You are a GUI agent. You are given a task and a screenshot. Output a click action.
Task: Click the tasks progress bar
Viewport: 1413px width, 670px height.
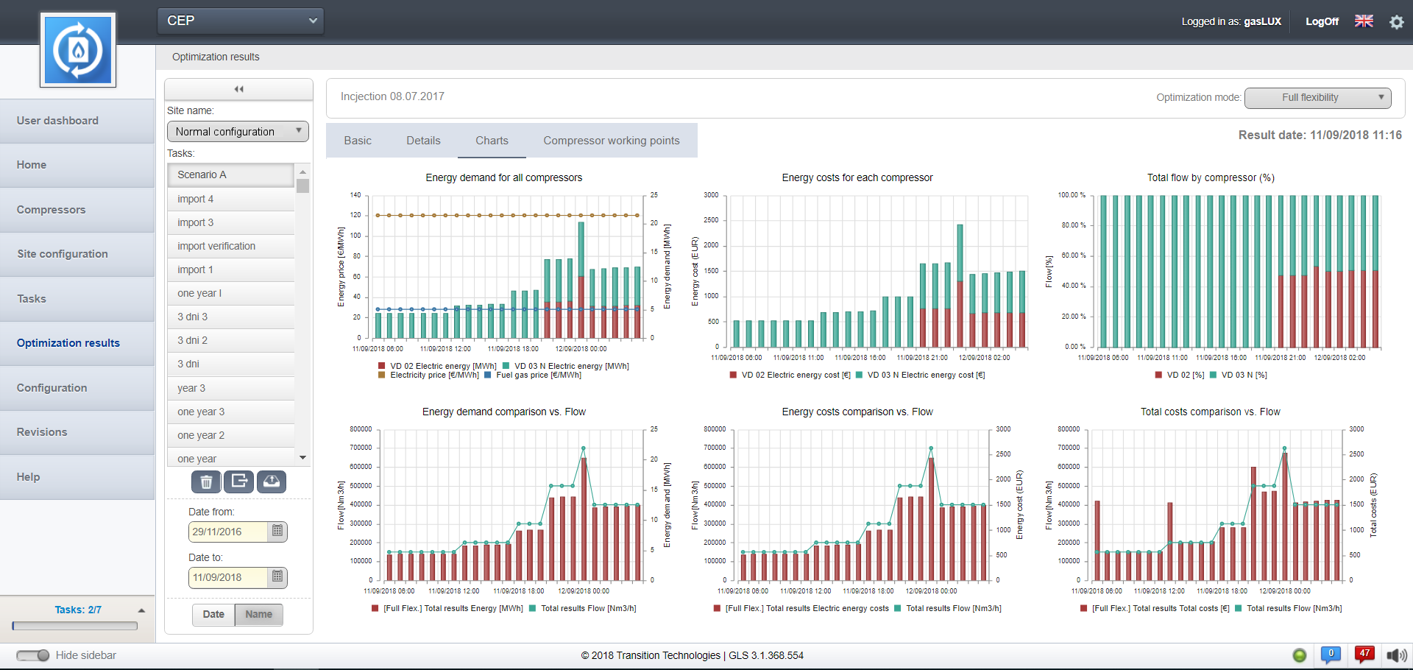click(75, 626)
